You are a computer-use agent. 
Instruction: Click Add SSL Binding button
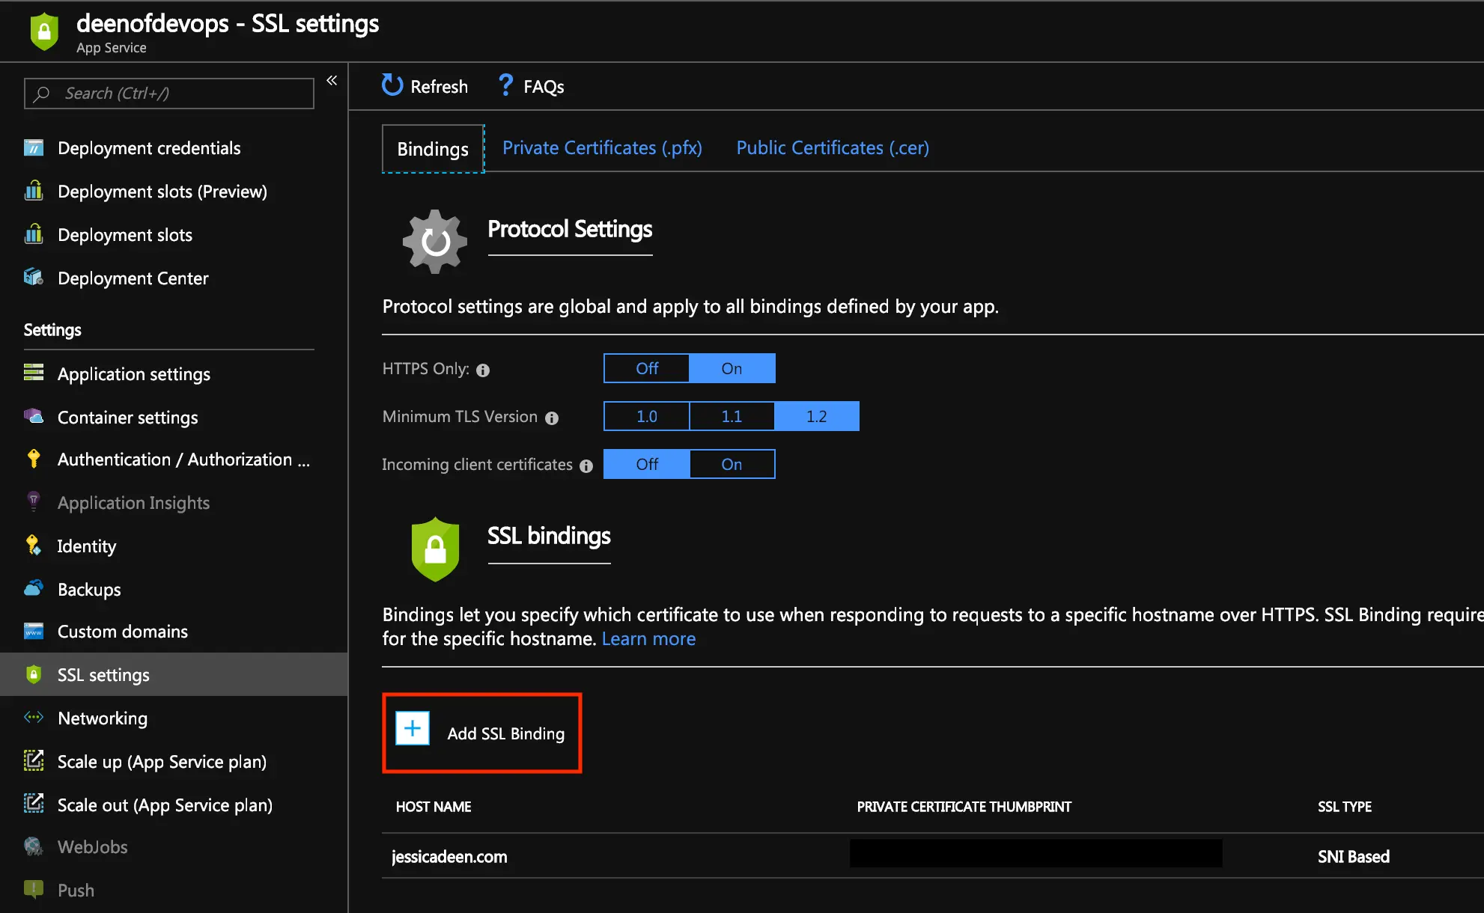[x=482, y=733]
